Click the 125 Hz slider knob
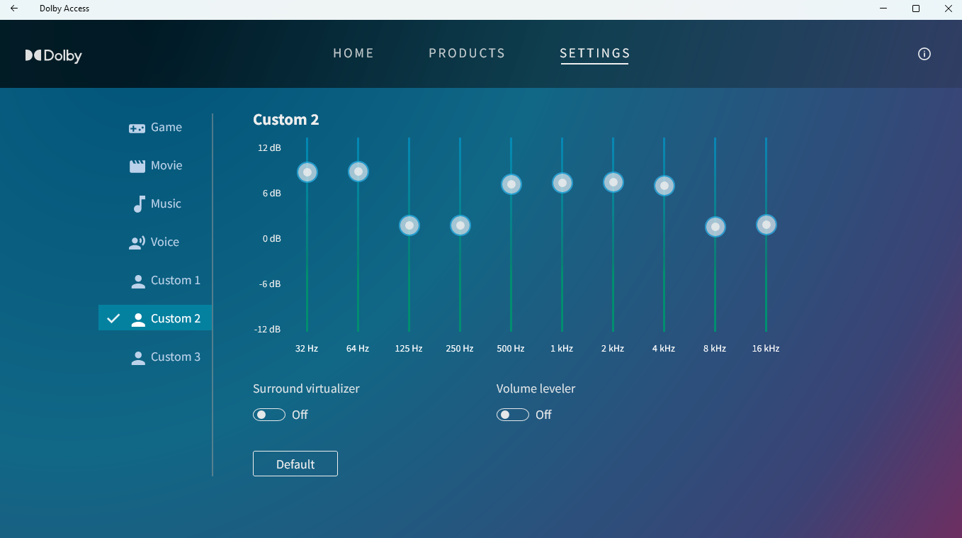Screen dimensions: 962x538 click(409, 225)
